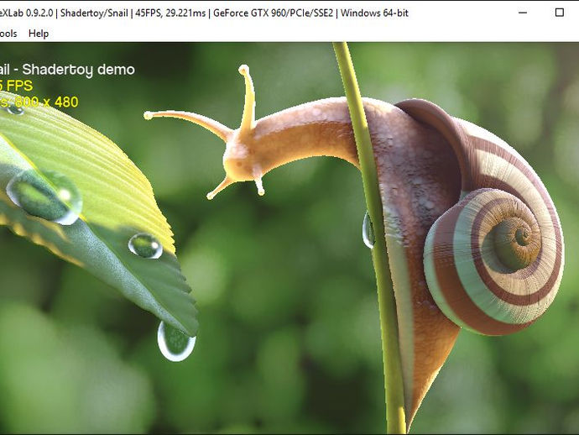The width and height of the screenshot is (579, 435).
Task: Click the yellow '800 x 480' resolution text
Action: [x=46, y=102]
